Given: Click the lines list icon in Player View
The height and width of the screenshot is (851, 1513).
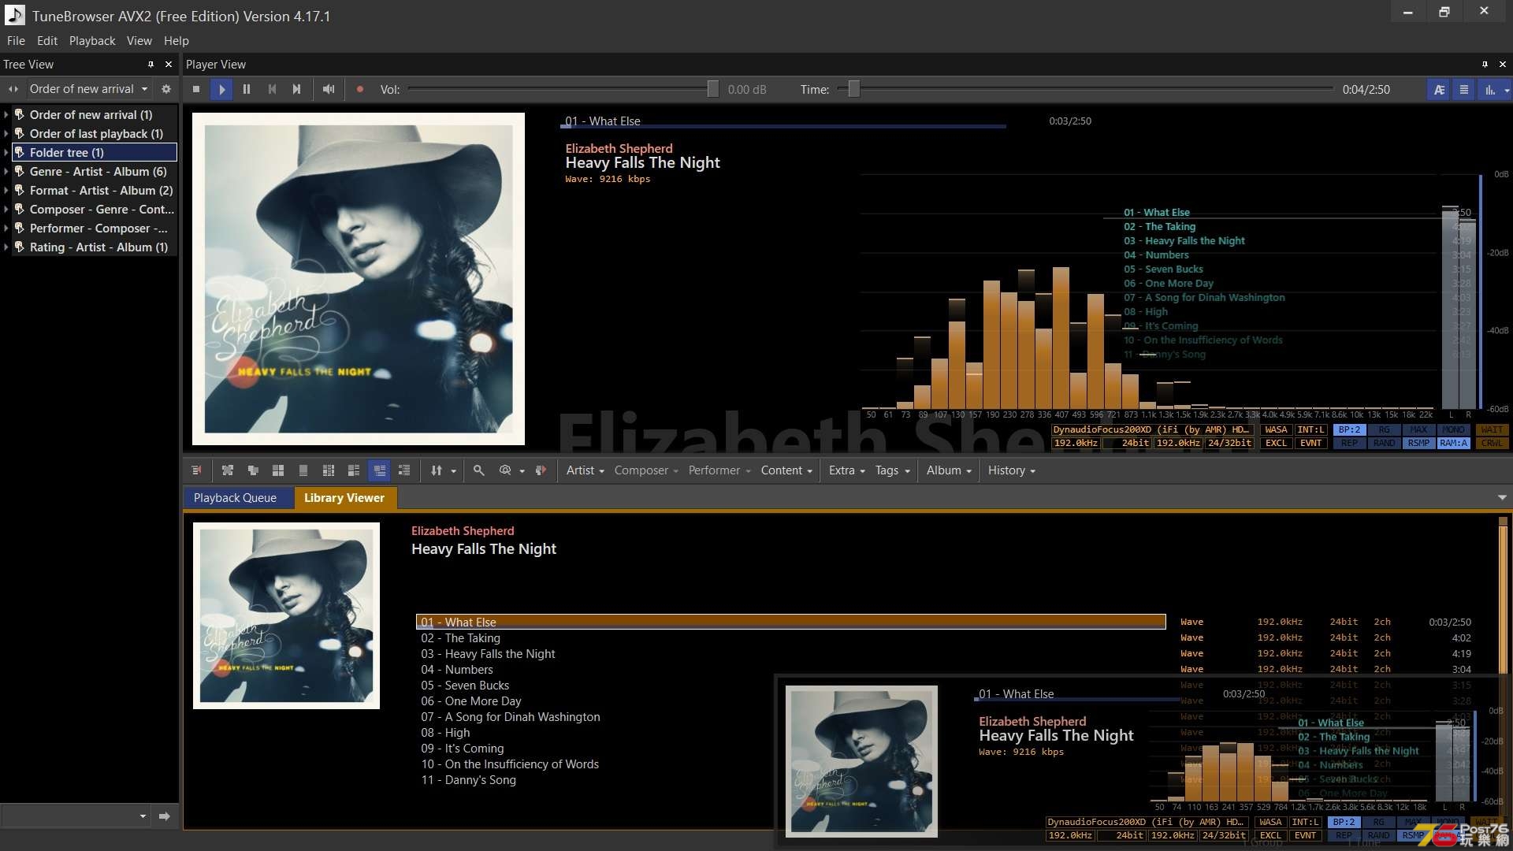Looking at the screenshot, I should [1464, 89].
